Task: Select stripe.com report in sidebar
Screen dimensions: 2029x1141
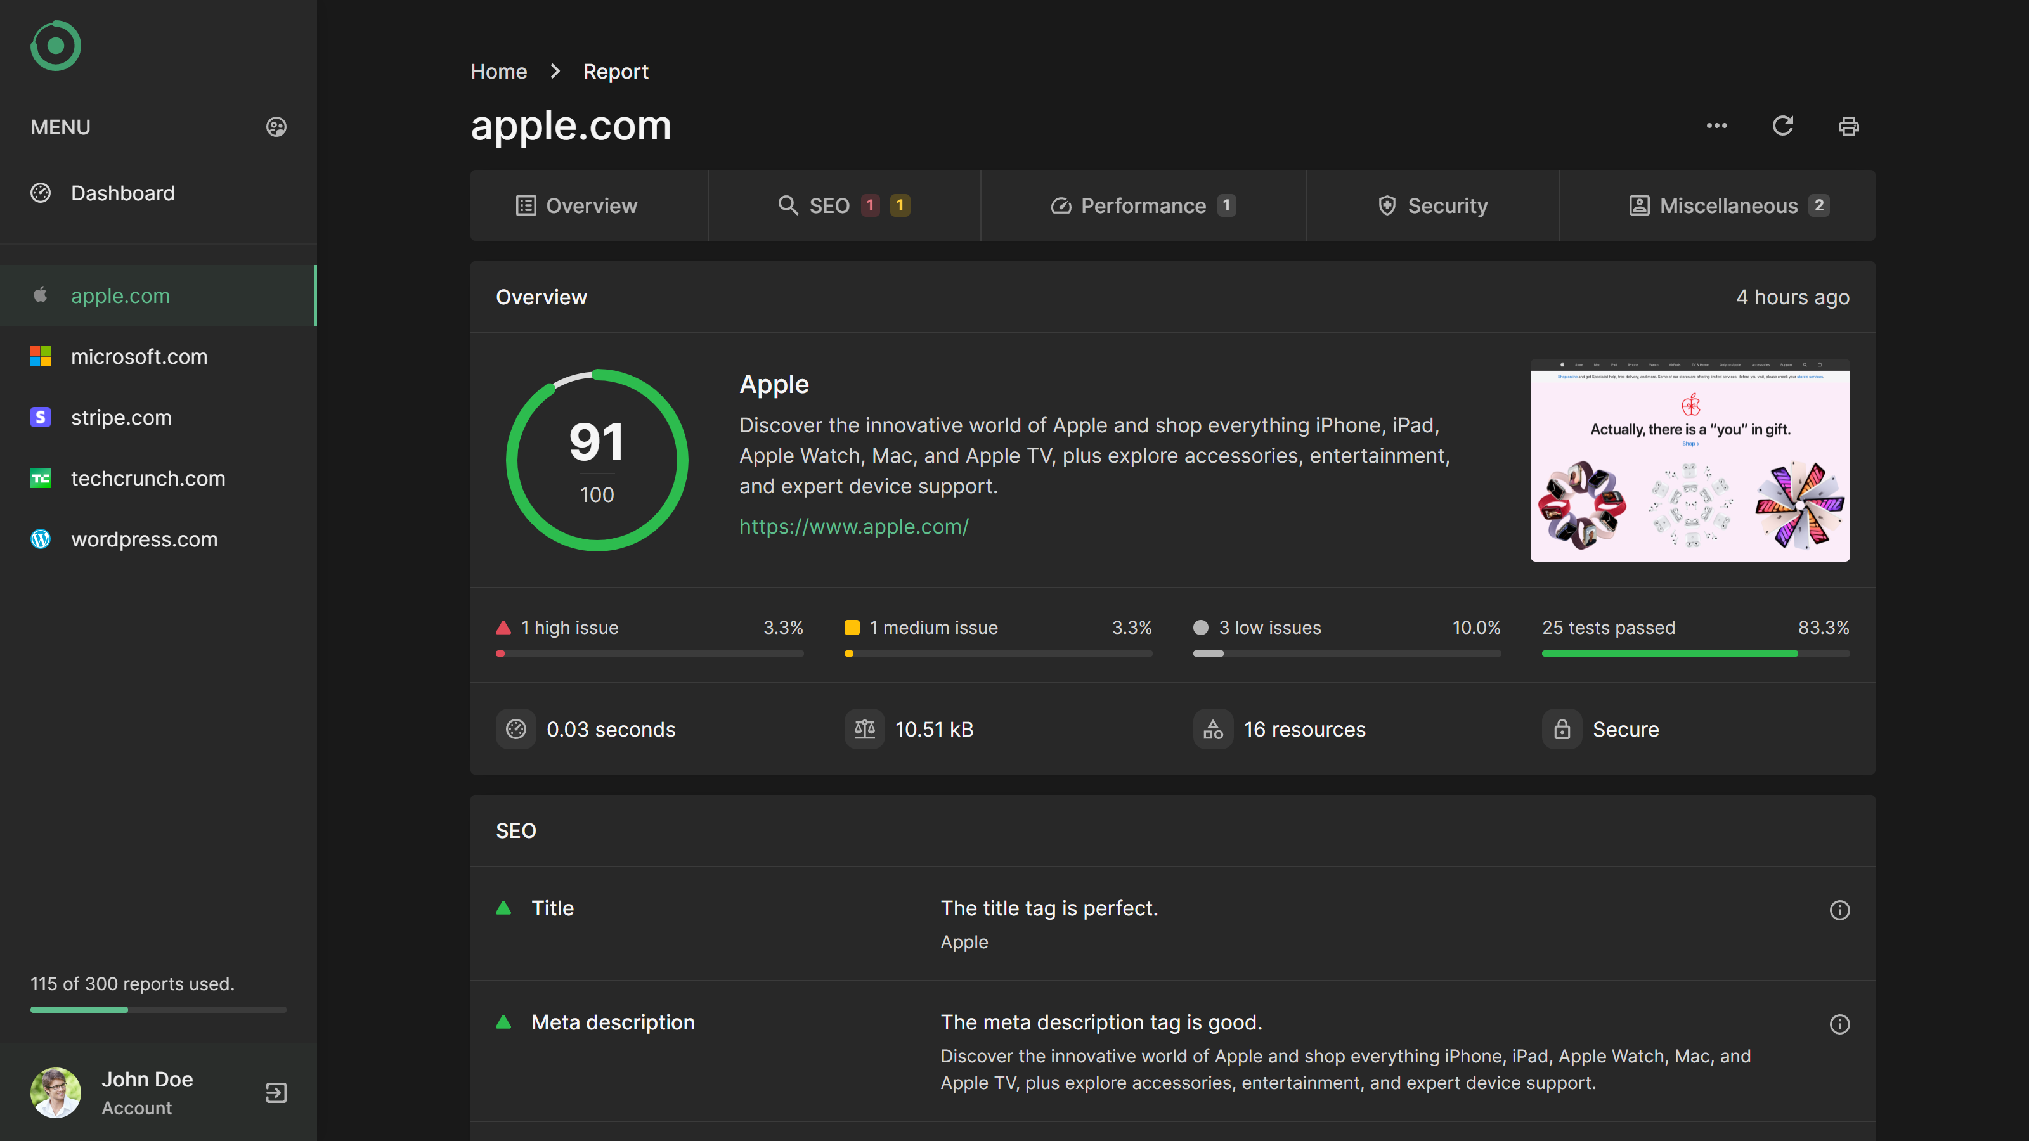Action: [x=120, y=417]
